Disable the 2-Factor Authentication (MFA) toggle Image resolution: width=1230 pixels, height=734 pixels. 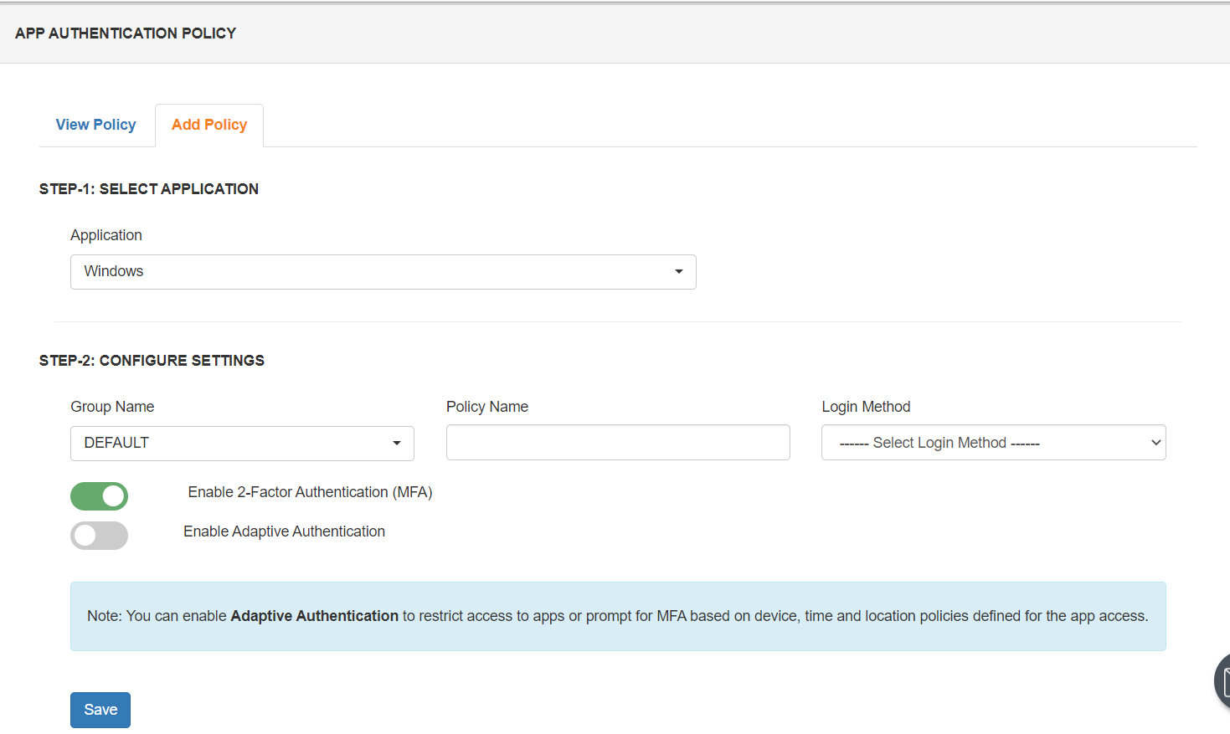99,496
